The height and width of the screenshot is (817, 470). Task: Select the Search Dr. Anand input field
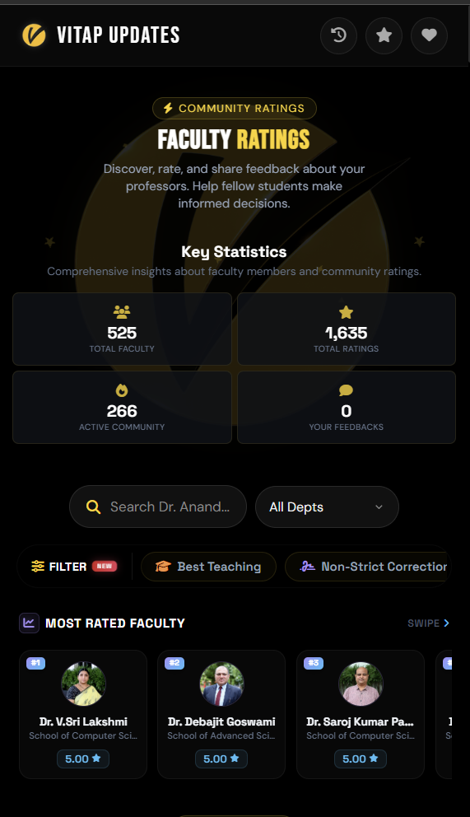click(158, 507)
